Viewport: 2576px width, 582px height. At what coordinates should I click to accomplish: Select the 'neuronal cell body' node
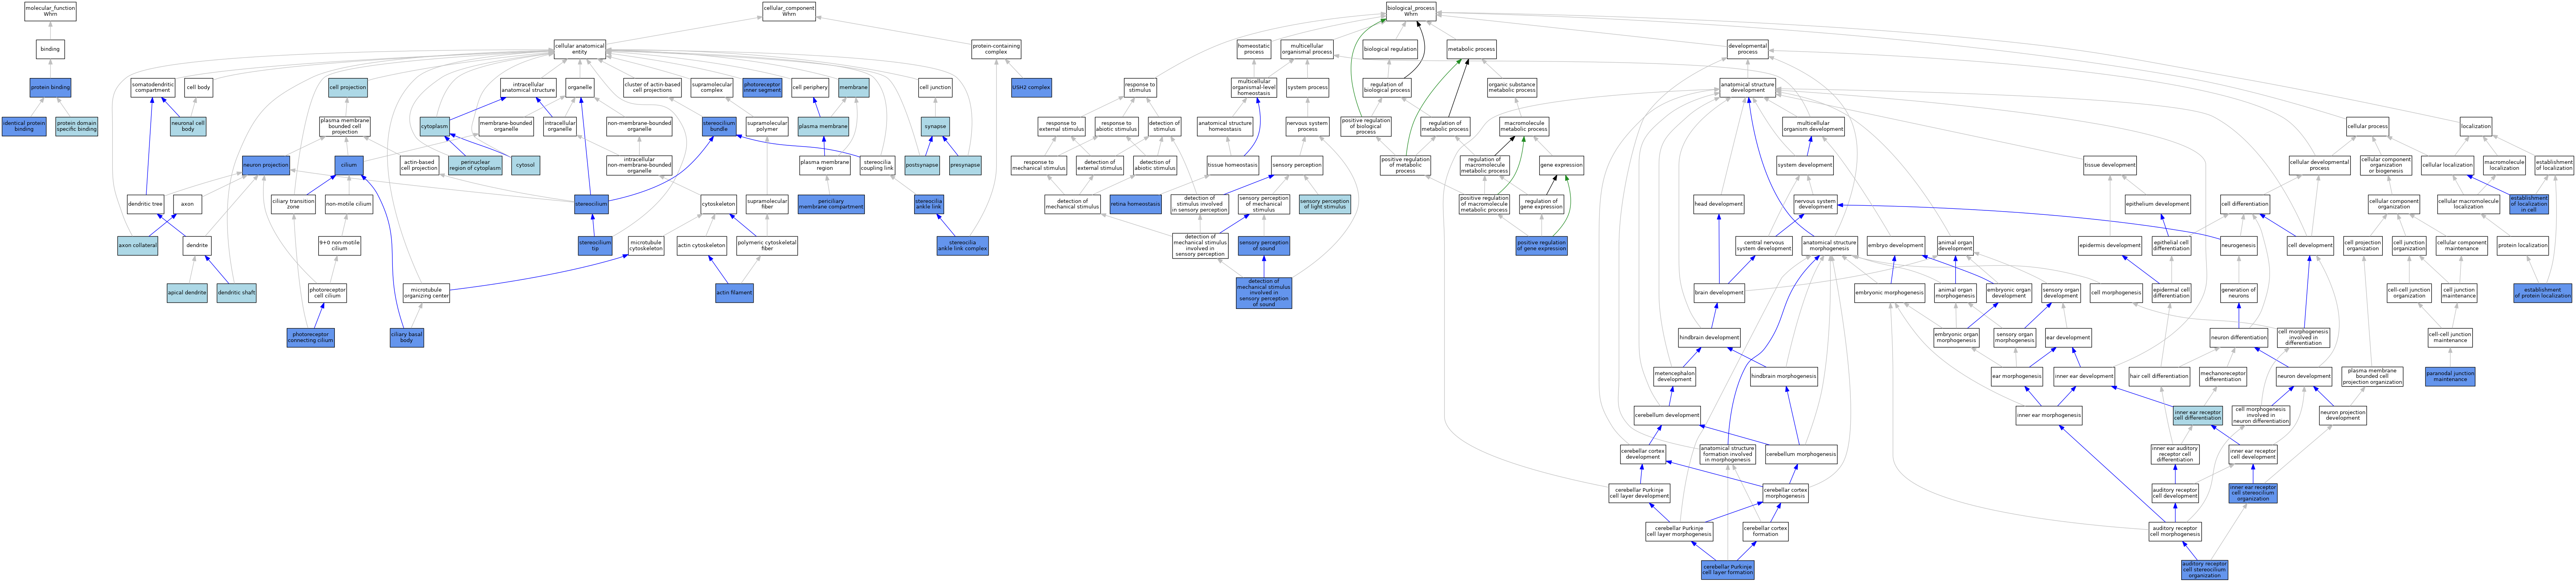coord(188,126)
